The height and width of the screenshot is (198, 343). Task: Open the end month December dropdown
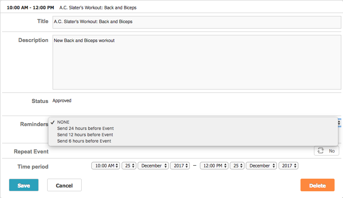pos(261,166)
